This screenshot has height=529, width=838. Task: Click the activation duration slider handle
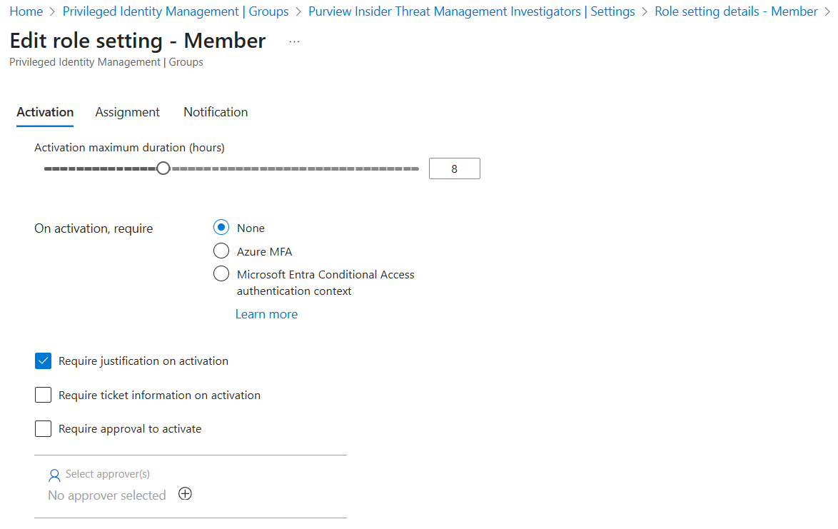[x=163, y=168]
